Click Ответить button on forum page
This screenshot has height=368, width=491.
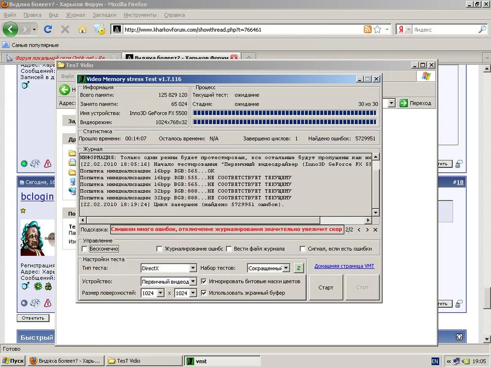[x=33, y=318]
